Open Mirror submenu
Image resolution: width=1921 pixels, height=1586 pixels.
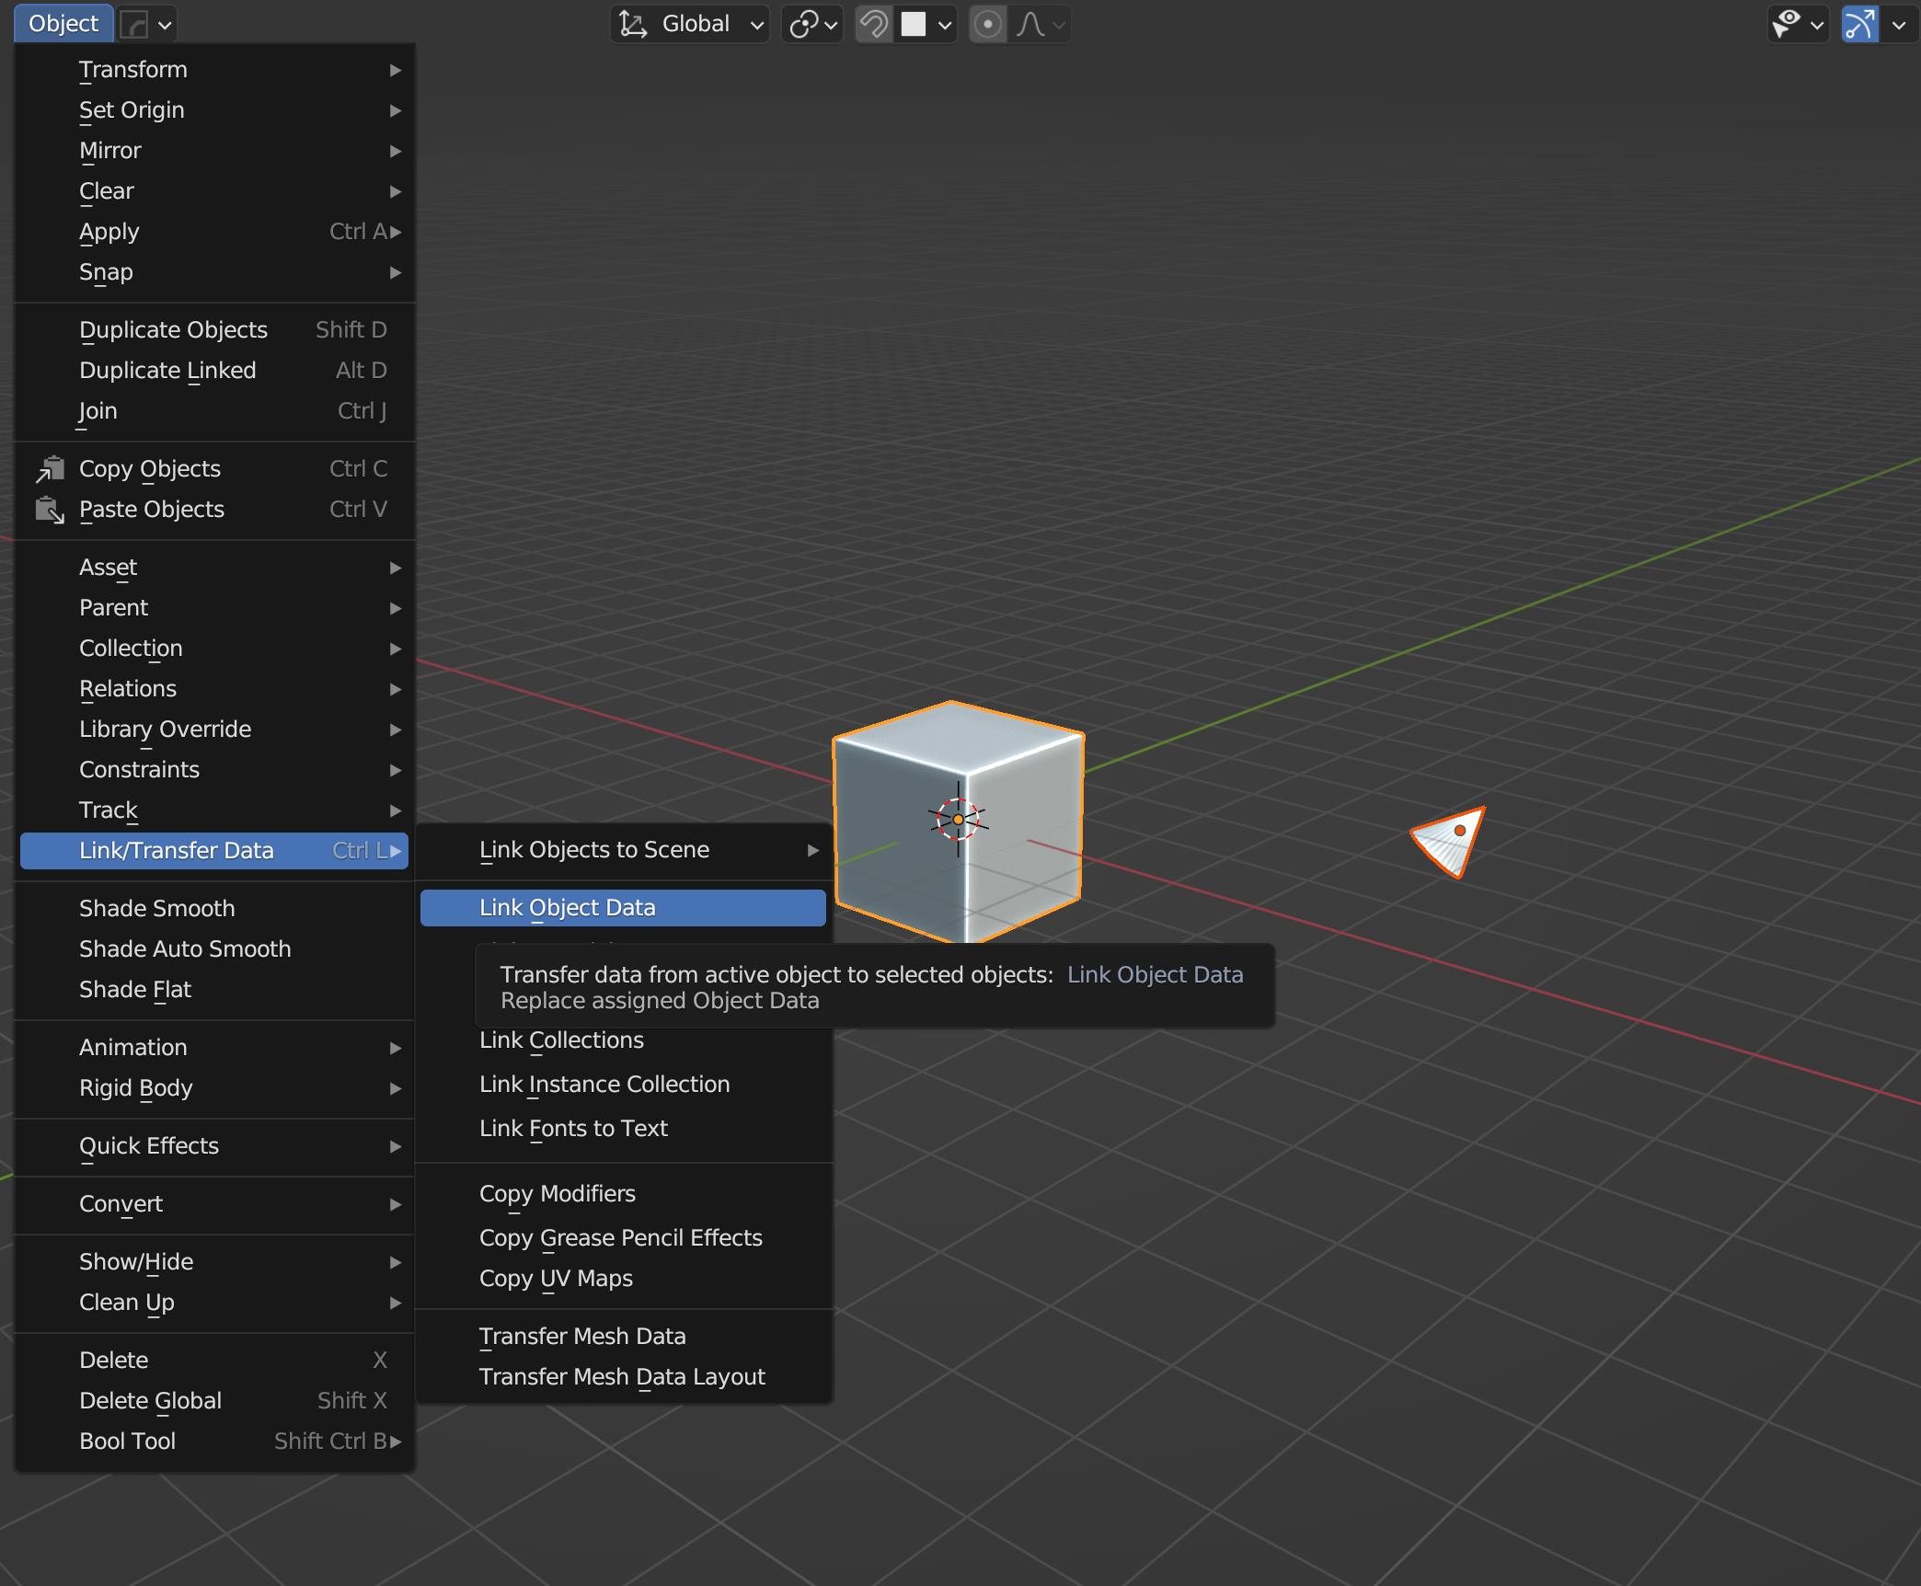click(214, 151)
